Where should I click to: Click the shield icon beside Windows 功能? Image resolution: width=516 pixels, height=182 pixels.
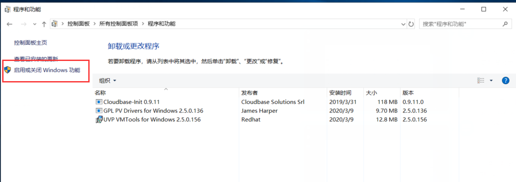pyautogui.click(x=7, y=70)
